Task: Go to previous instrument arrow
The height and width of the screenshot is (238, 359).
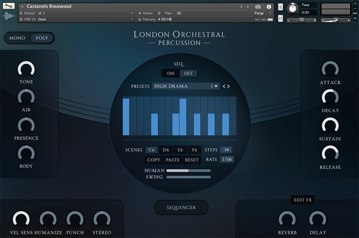Action: (241, 6)
